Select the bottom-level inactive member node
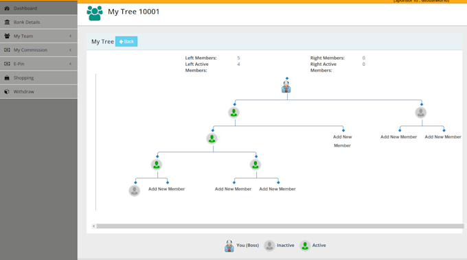This screenshot has width=467, height=260. pos(135,191)
